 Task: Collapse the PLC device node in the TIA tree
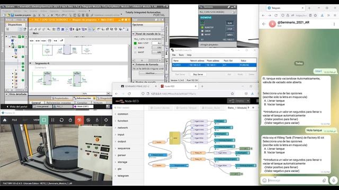click(10, 46)
